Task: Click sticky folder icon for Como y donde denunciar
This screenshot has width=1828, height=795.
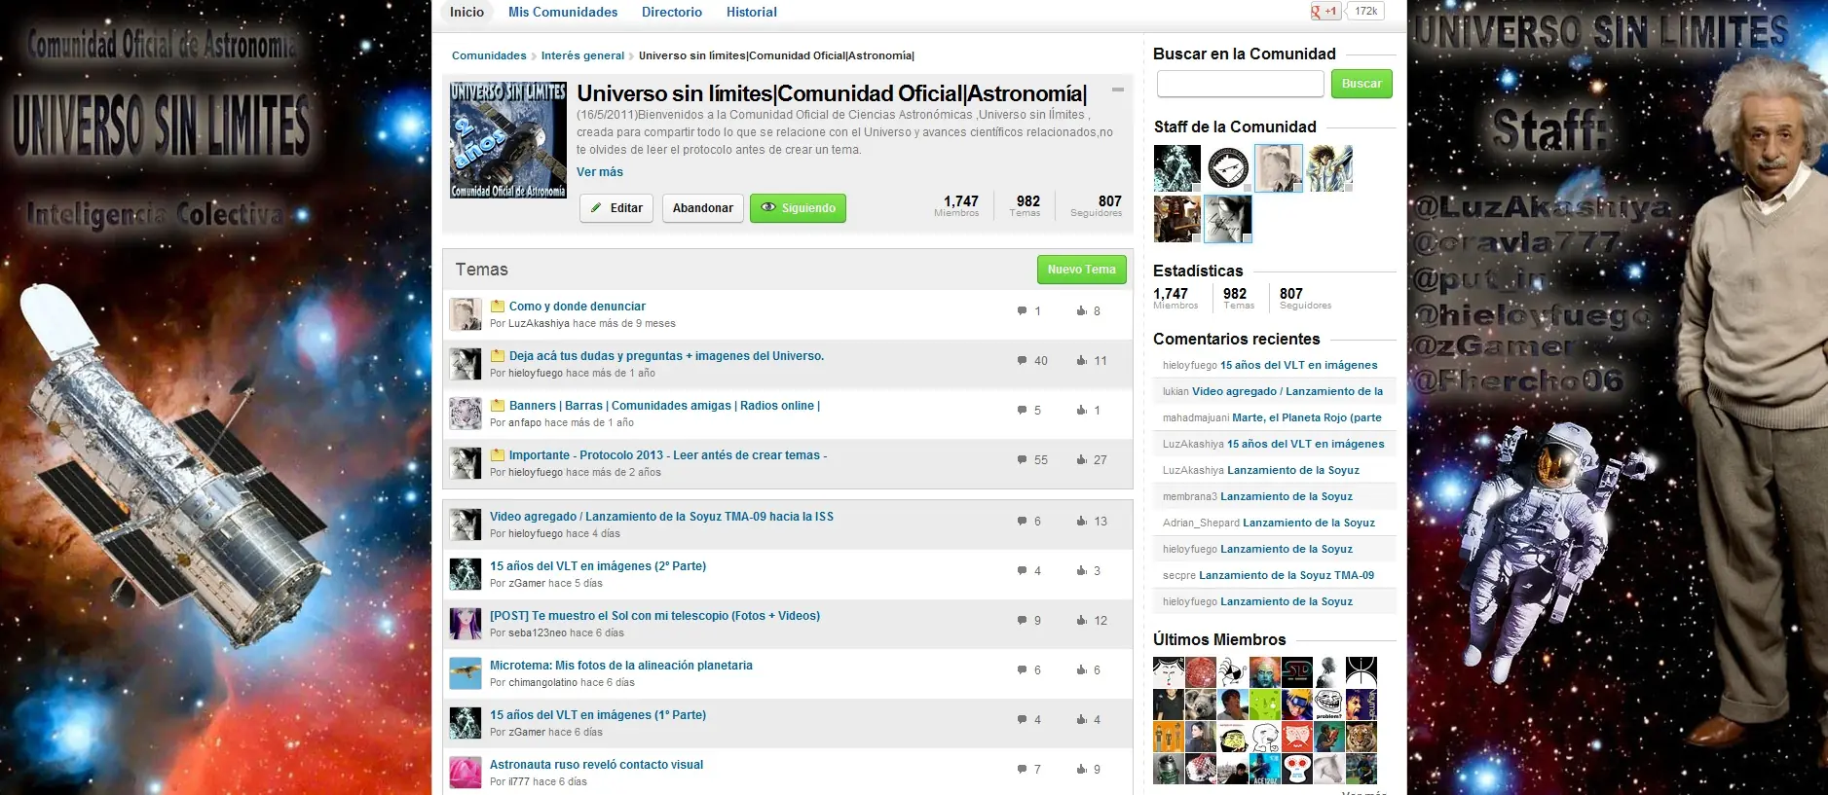Action: [x=498, y=307]
